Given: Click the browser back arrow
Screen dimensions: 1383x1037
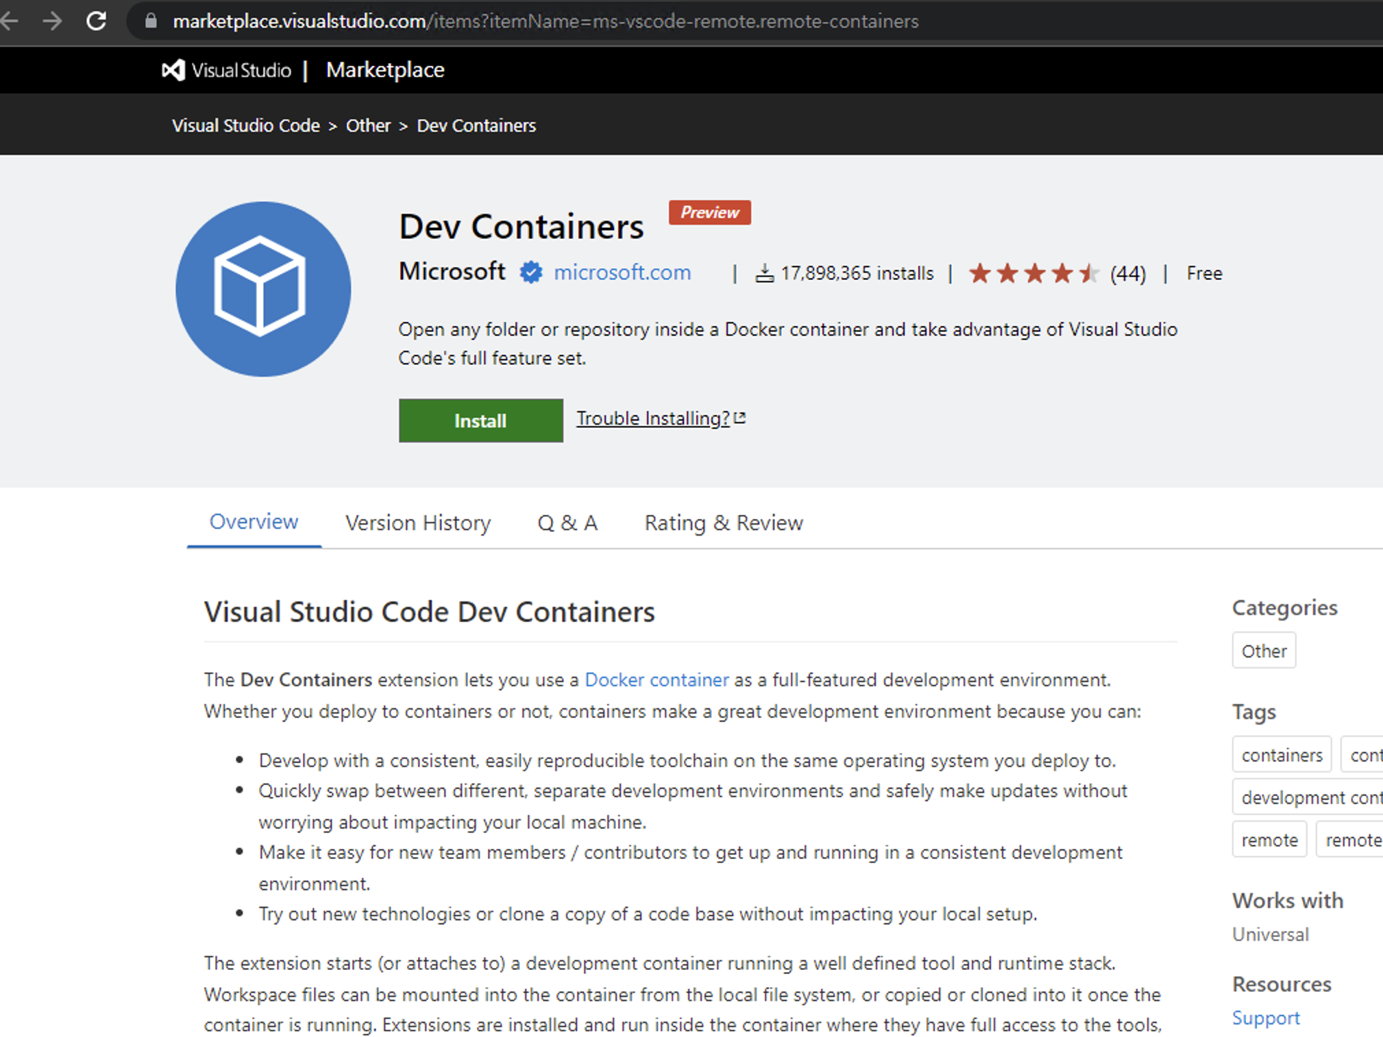Looking at the screenshot, I should (x=10, y=21).
